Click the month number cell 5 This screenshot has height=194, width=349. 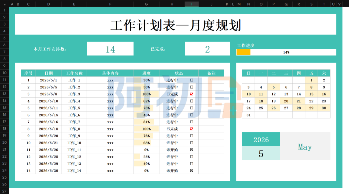[x=261, y=153]
